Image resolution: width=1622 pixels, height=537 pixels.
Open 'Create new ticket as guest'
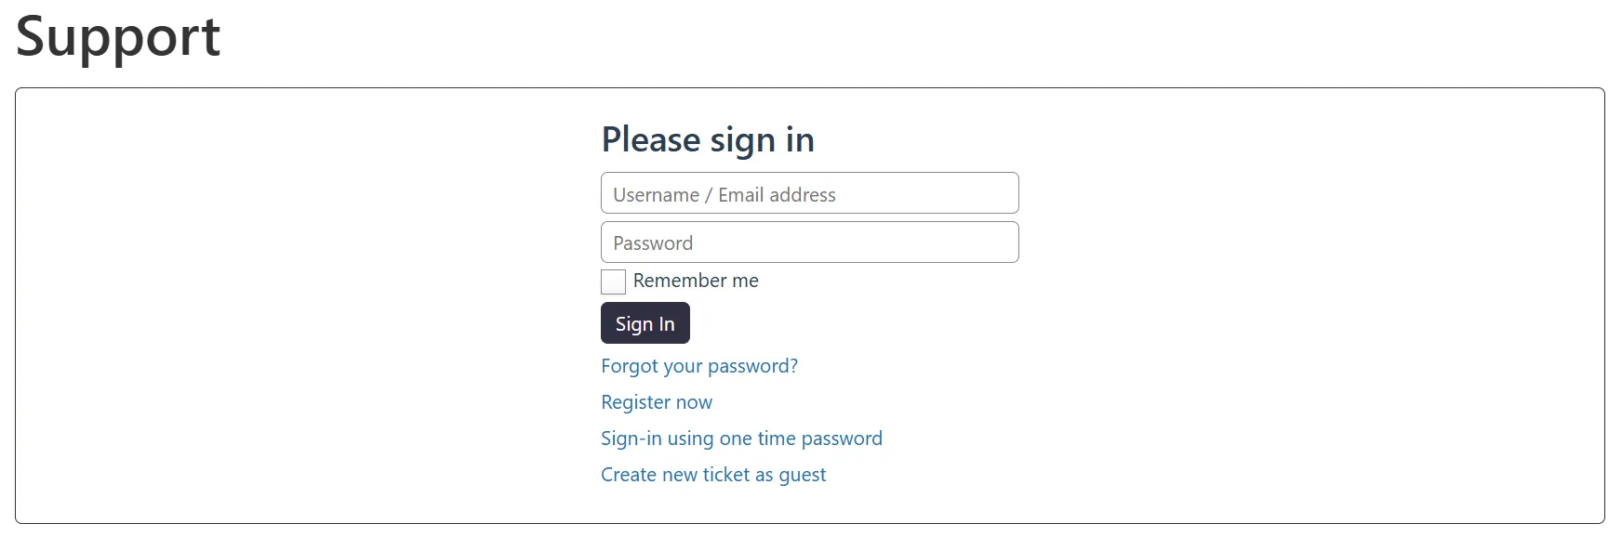[x=713, y=475]
